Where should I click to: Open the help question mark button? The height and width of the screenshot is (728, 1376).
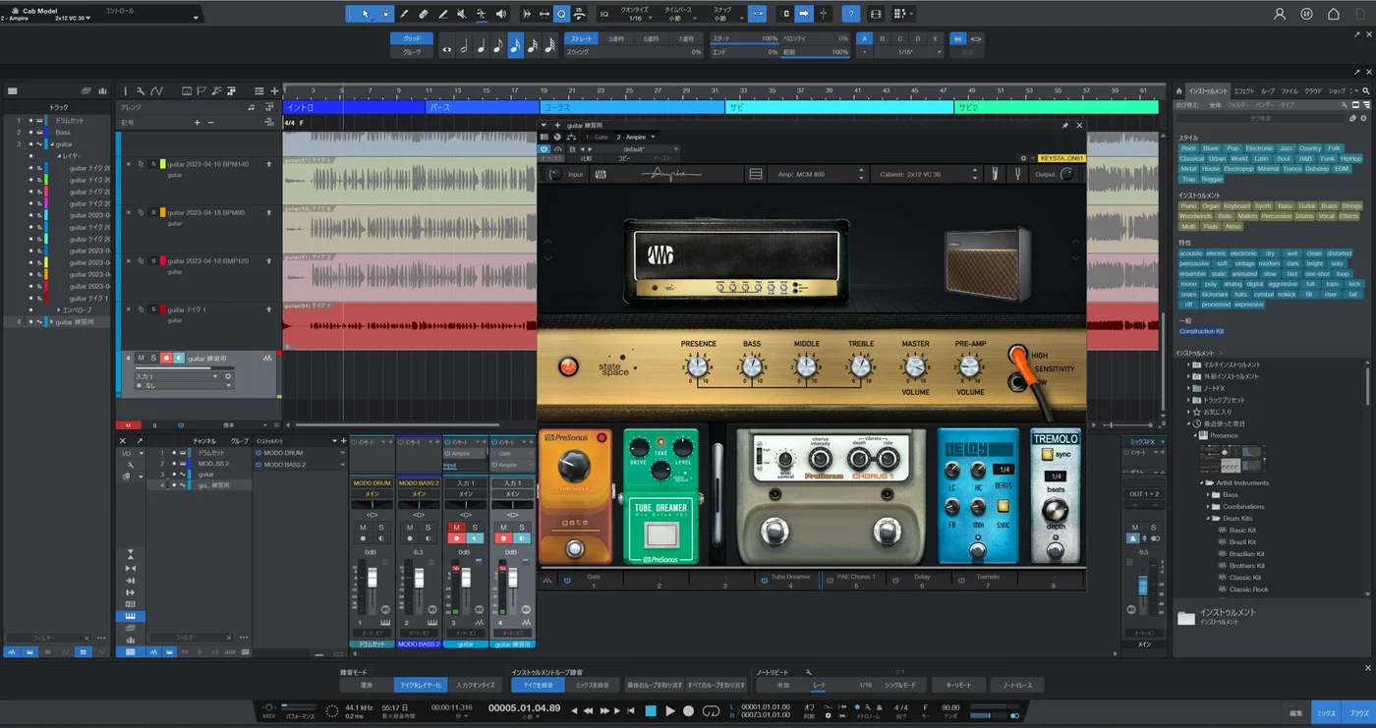coord(851,14)
